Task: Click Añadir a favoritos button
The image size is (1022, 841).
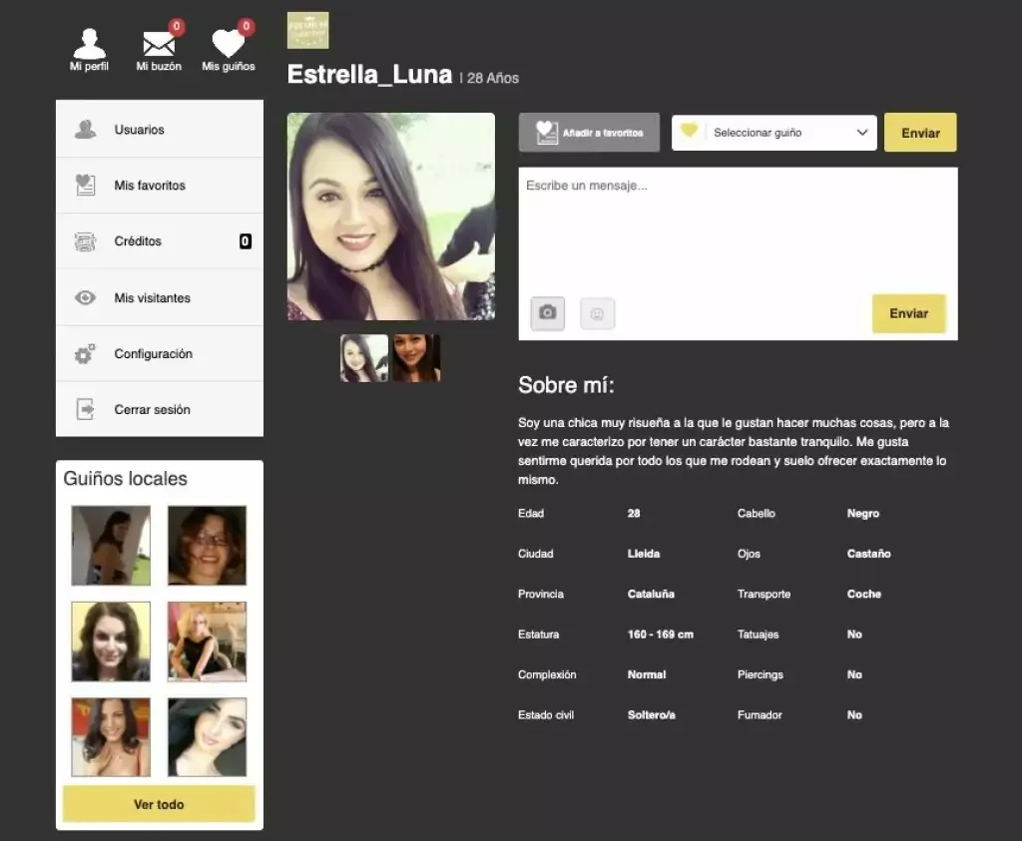Action: coord(589,133)
